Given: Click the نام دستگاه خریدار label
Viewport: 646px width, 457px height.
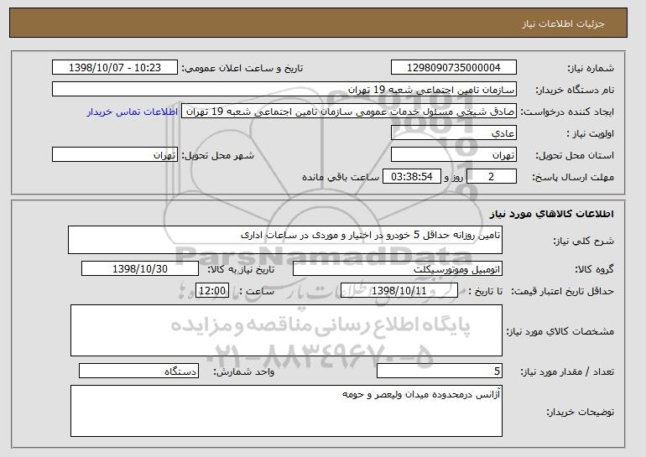Looking at the screenshot, I should point(575,90).
